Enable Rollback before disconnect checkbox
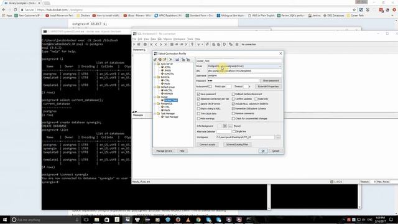 pos(233,94)
